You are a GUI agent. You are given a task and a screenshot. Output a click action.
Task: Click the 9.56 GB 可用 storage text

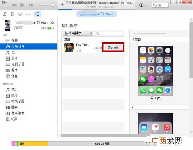pos(102,144)
